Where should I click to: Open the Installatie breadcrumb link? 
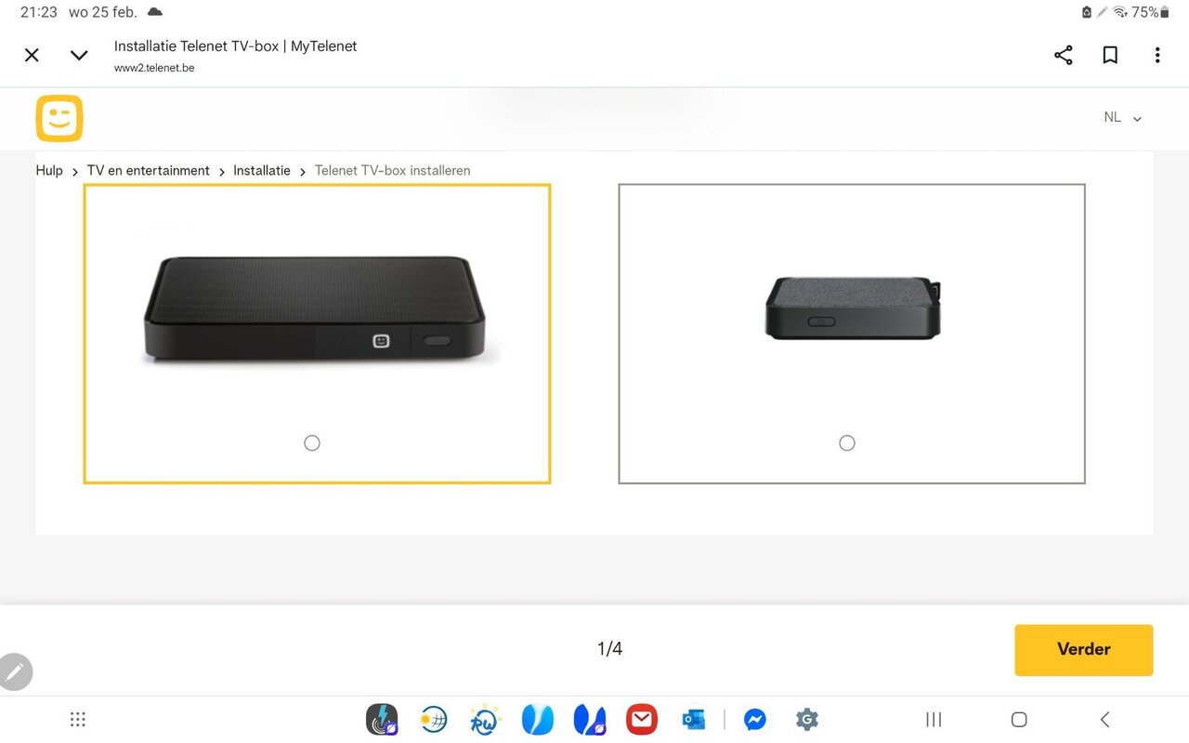[x=261, y=170]
